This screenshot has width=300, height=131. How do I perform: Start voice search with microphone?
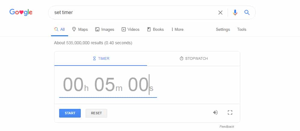click(235, 13)
